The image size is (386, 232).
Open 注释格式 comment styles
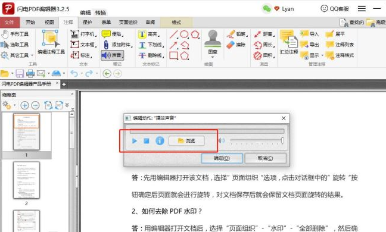[x=340, y=55]
